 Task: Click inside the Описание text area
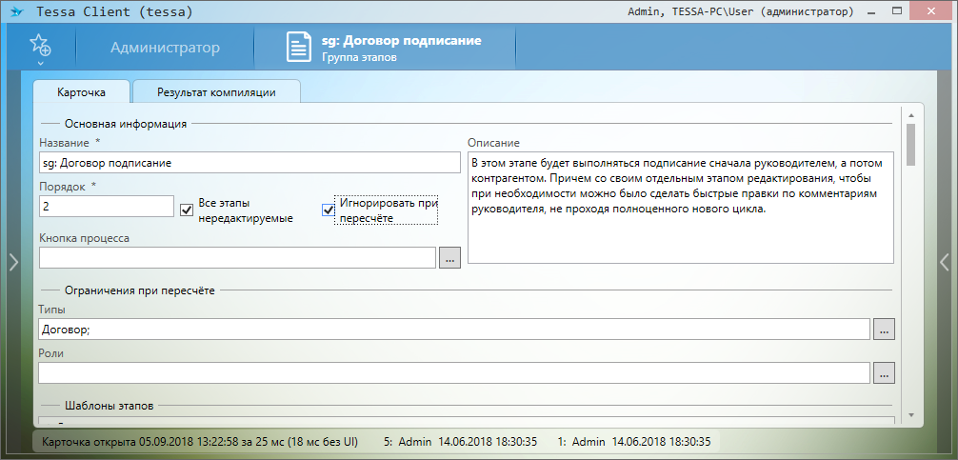[x=681, y=209]
